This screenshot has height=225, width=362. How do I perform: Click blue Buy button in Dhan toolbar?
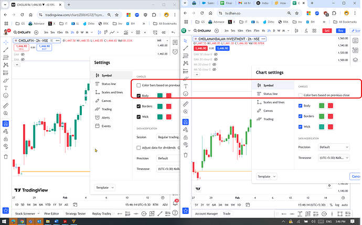[340, 31]
